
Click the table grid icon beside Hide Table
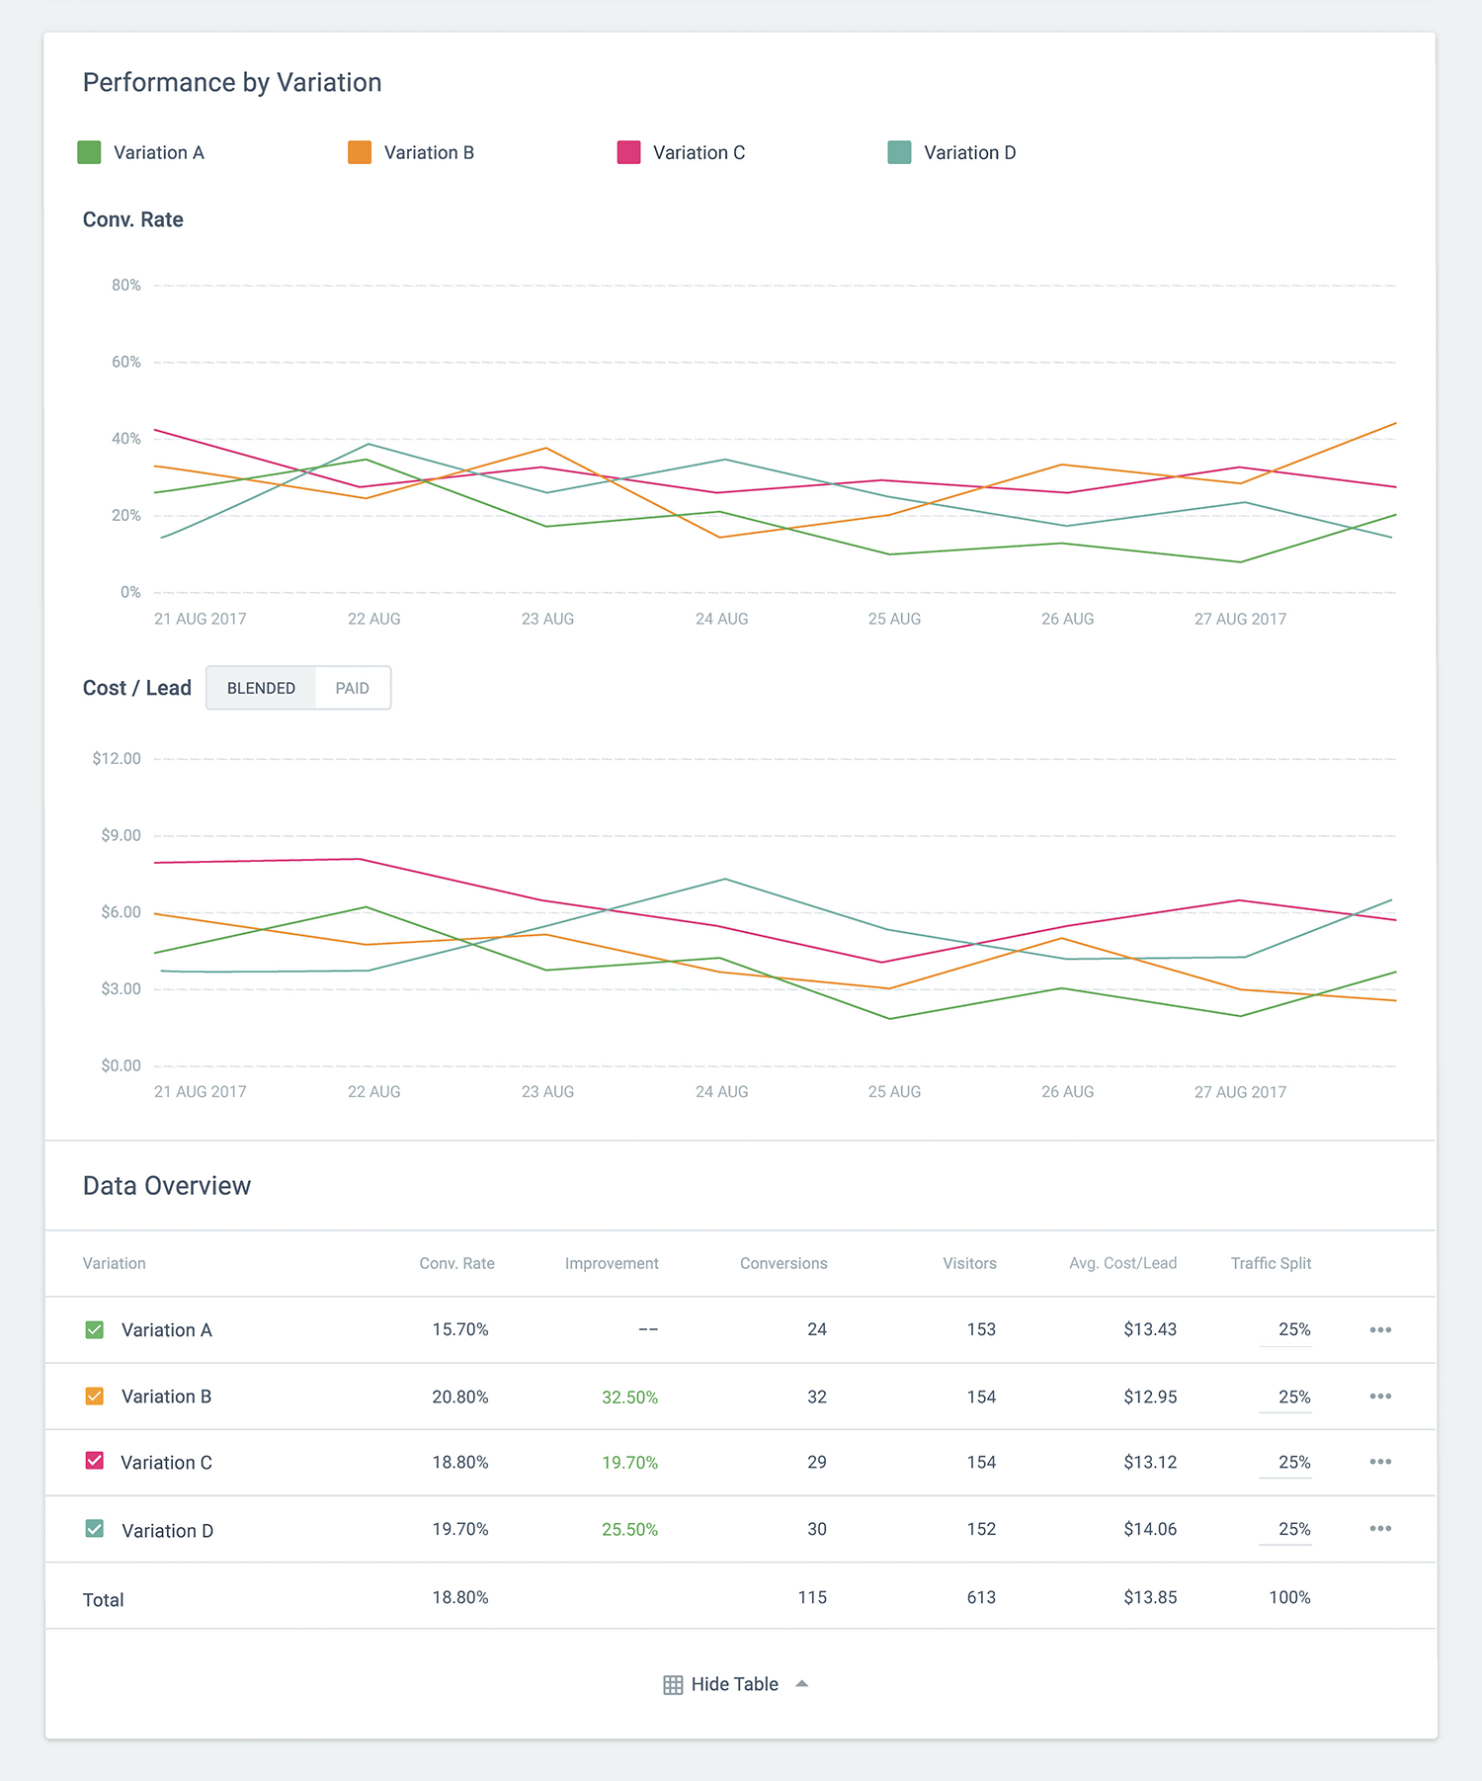pos(673,1685)
